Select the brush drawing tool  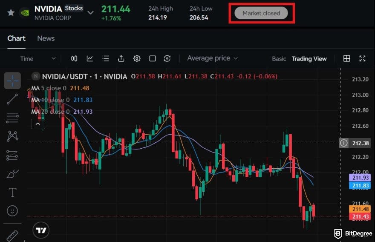click(12, 174)
